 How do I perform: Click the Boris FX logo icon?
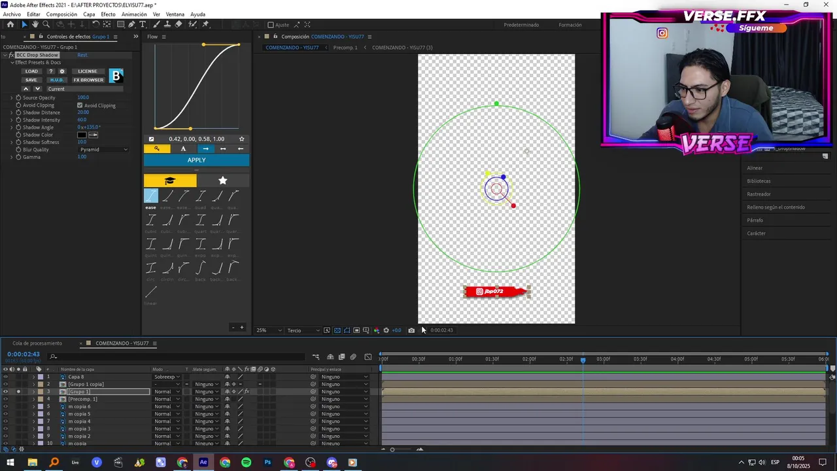116,76
